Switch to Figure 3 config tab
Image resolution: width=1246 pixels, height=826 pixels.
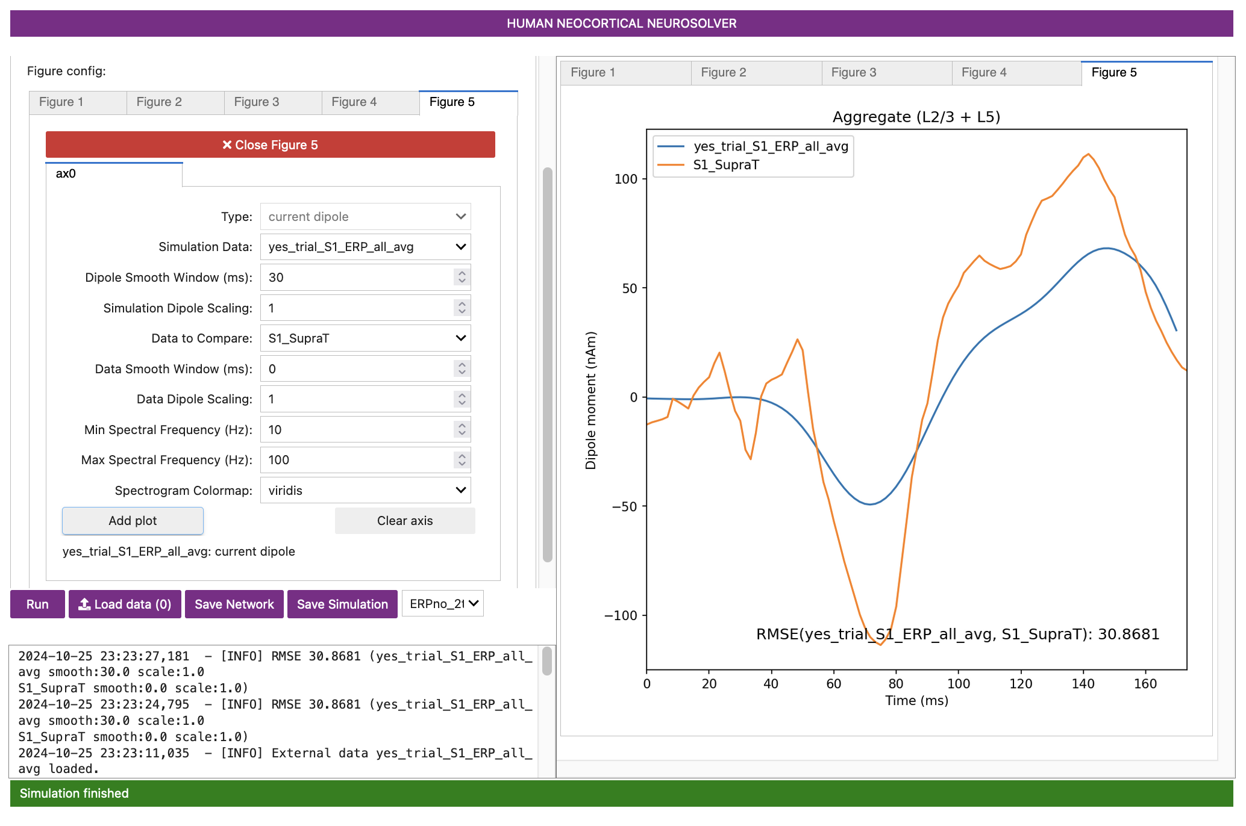[257, 102]
